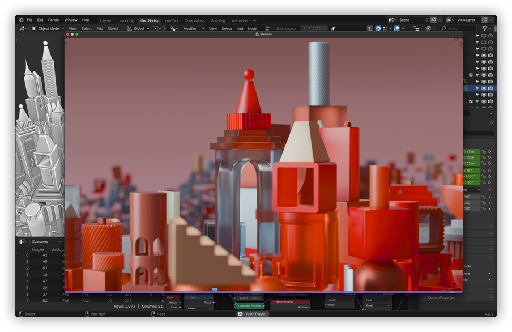Toggle the upper collection checkbox in the outliner
512x332 pixels.
pos(471,75)
